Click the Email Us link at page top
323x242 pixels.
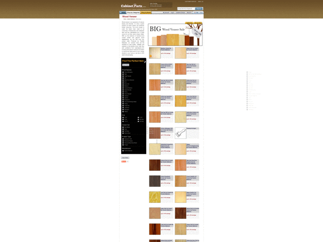pyautogui.click(x=201, y=1)
